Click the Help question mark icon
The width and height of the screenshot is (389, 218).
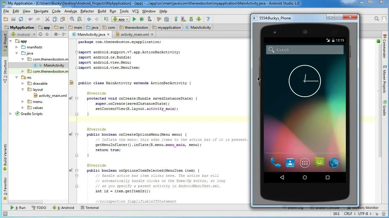click(x=208, y=19)
